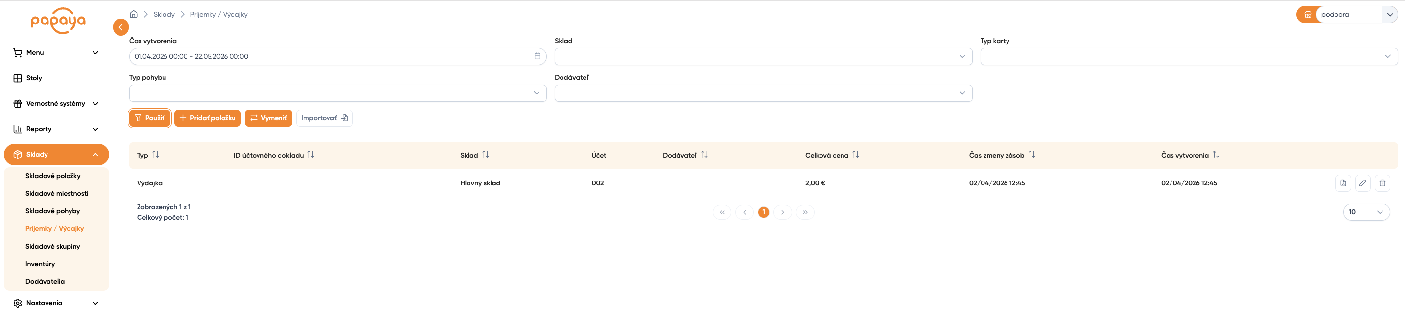The width and height of the screenshot is (1405, 317).
Task: Open Skladové miestnosti submenu item
Action: click(57, 193)
